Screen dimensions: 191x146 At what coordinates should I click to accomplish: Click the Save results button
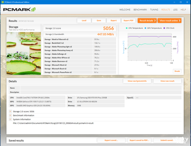click(99, 21)
